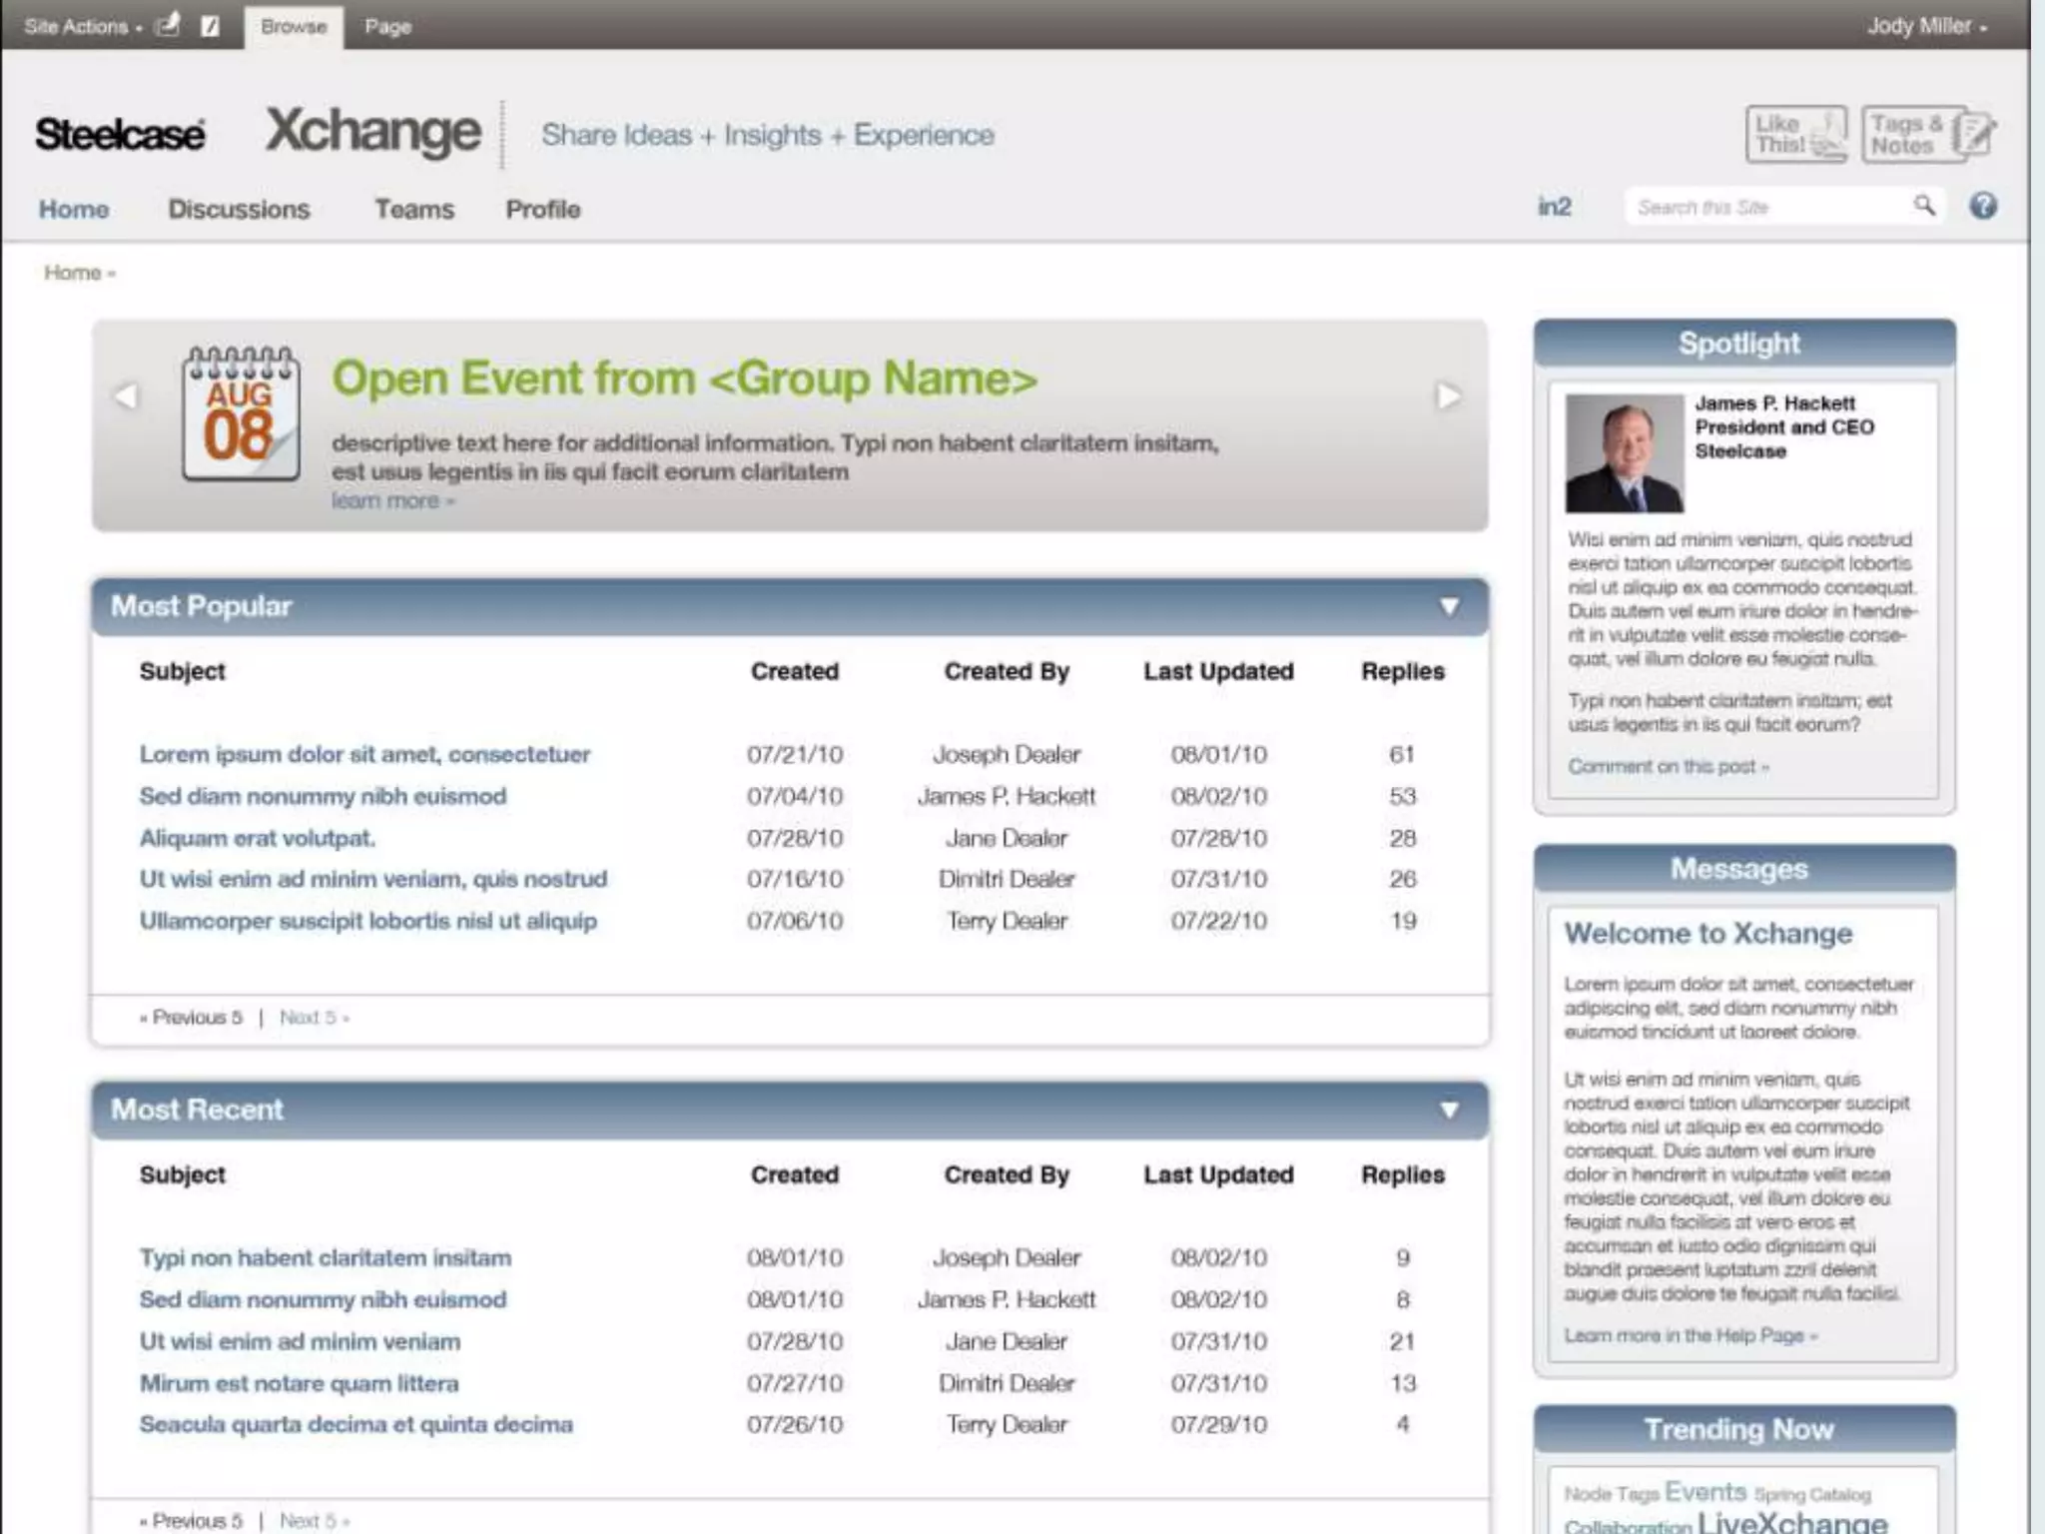Click the edit page icon beside Site Actions

click(x=210, y=26)
